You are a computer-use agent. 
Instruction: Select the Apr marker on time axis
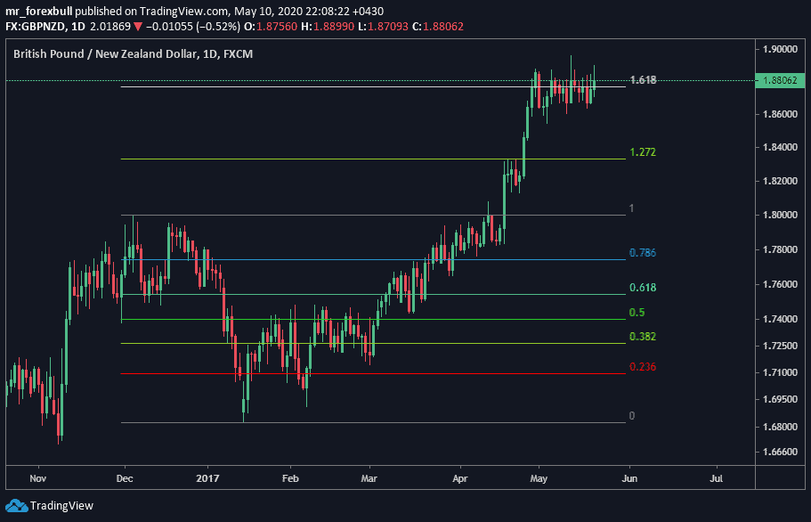click(460, 477)
